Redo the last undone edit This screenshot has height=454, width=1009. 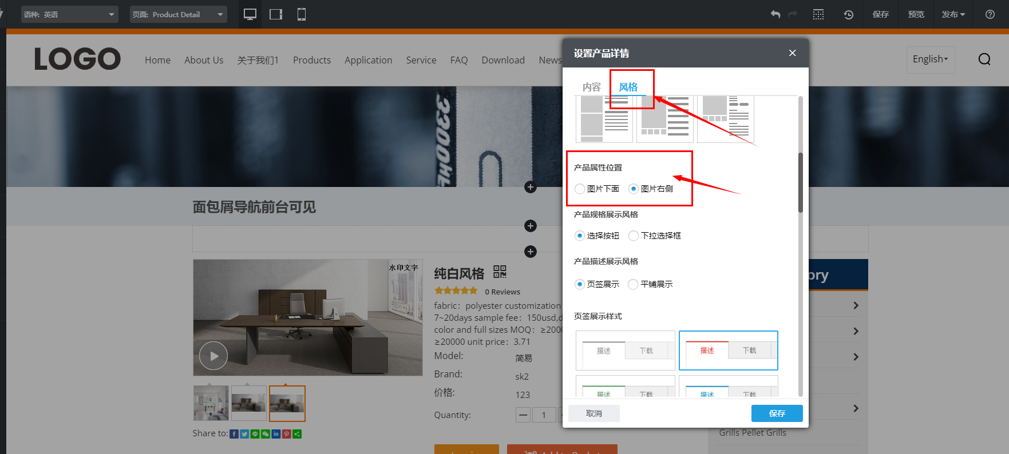pyautogui.click(x=793, y=14)
